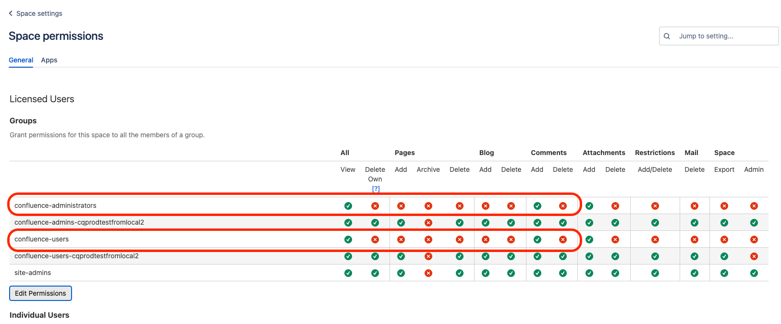Click the "Admin" column header

pyautogui.click(x=754, y=169)
